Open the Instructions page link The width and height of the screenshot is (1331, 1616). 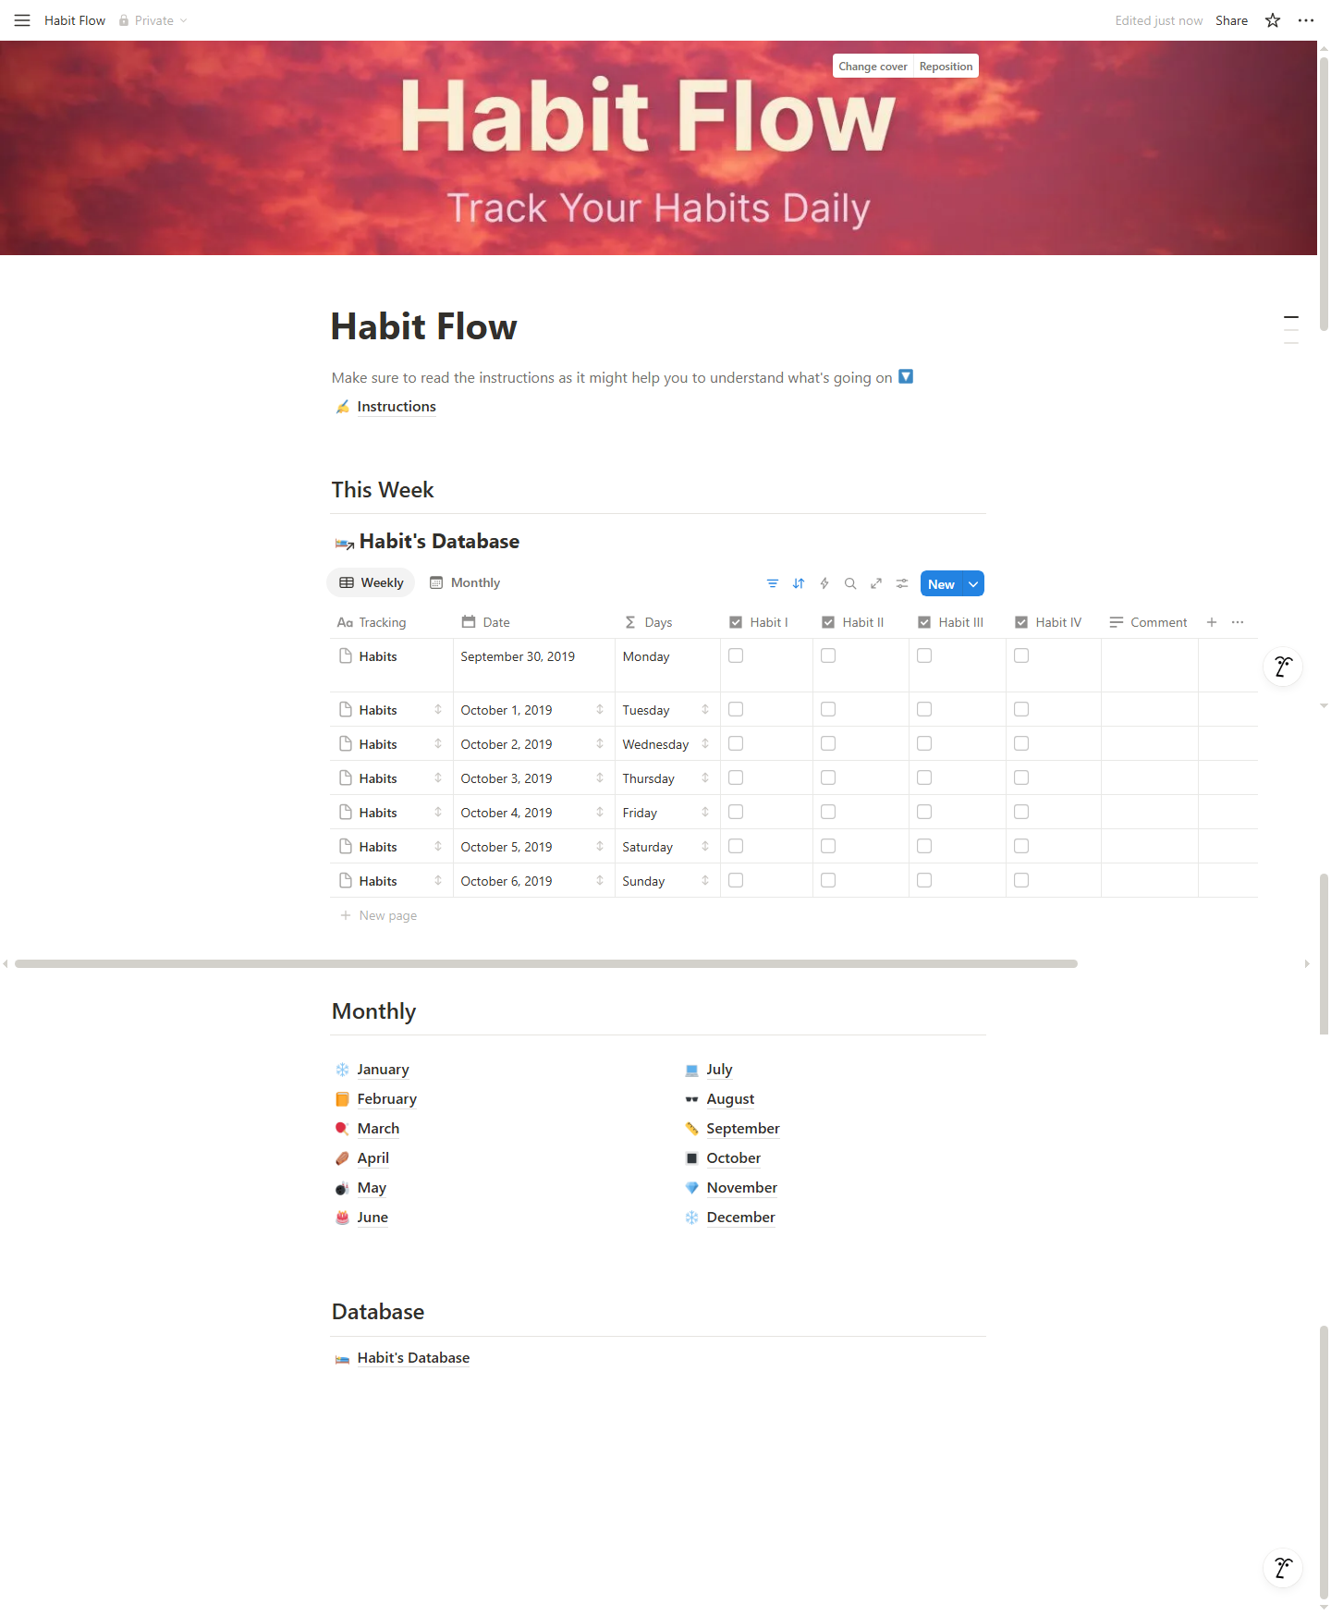396,407
